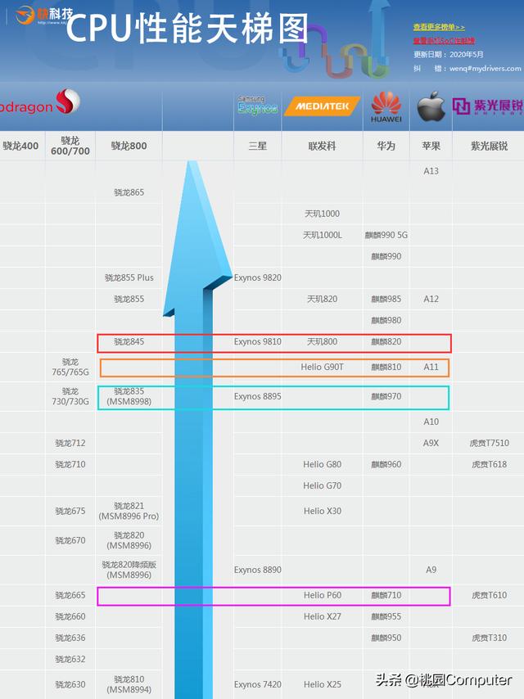Screen dimensions: 524x699
Task: Select the 华为 column header
Action: point(386,146)
